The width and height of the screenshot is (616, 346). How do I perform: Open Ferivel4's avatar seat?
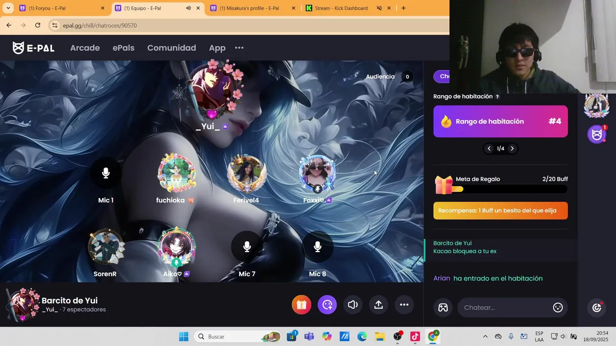[x=246, y=173]
